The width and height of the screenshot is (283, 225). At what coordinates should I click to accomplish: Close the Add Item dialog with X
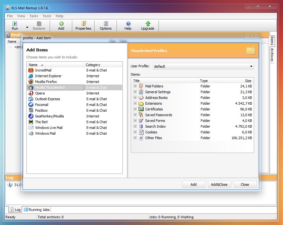[252, 36]
